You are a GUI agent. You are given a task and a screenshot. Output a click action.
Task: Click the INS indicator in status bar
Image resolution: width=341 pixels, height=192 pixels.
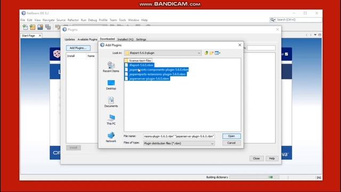(319, 178)
